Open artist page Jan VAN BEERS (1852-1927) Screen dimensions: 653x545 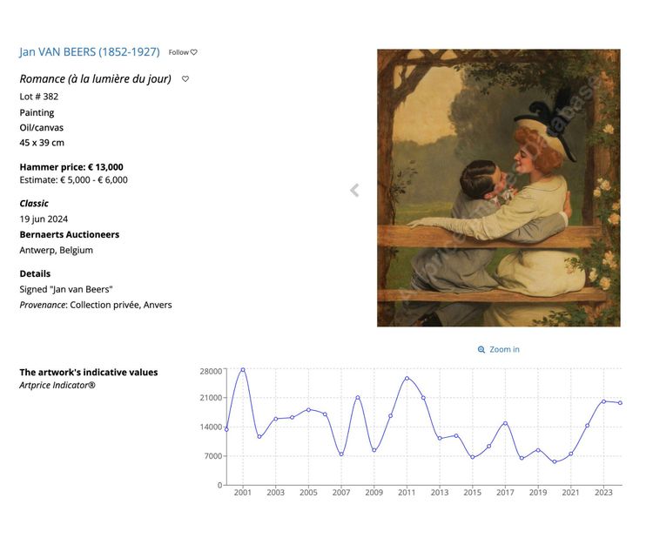pos(90,51)
